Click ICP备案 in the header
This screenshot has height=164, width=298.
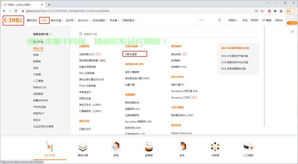(267, 20)
